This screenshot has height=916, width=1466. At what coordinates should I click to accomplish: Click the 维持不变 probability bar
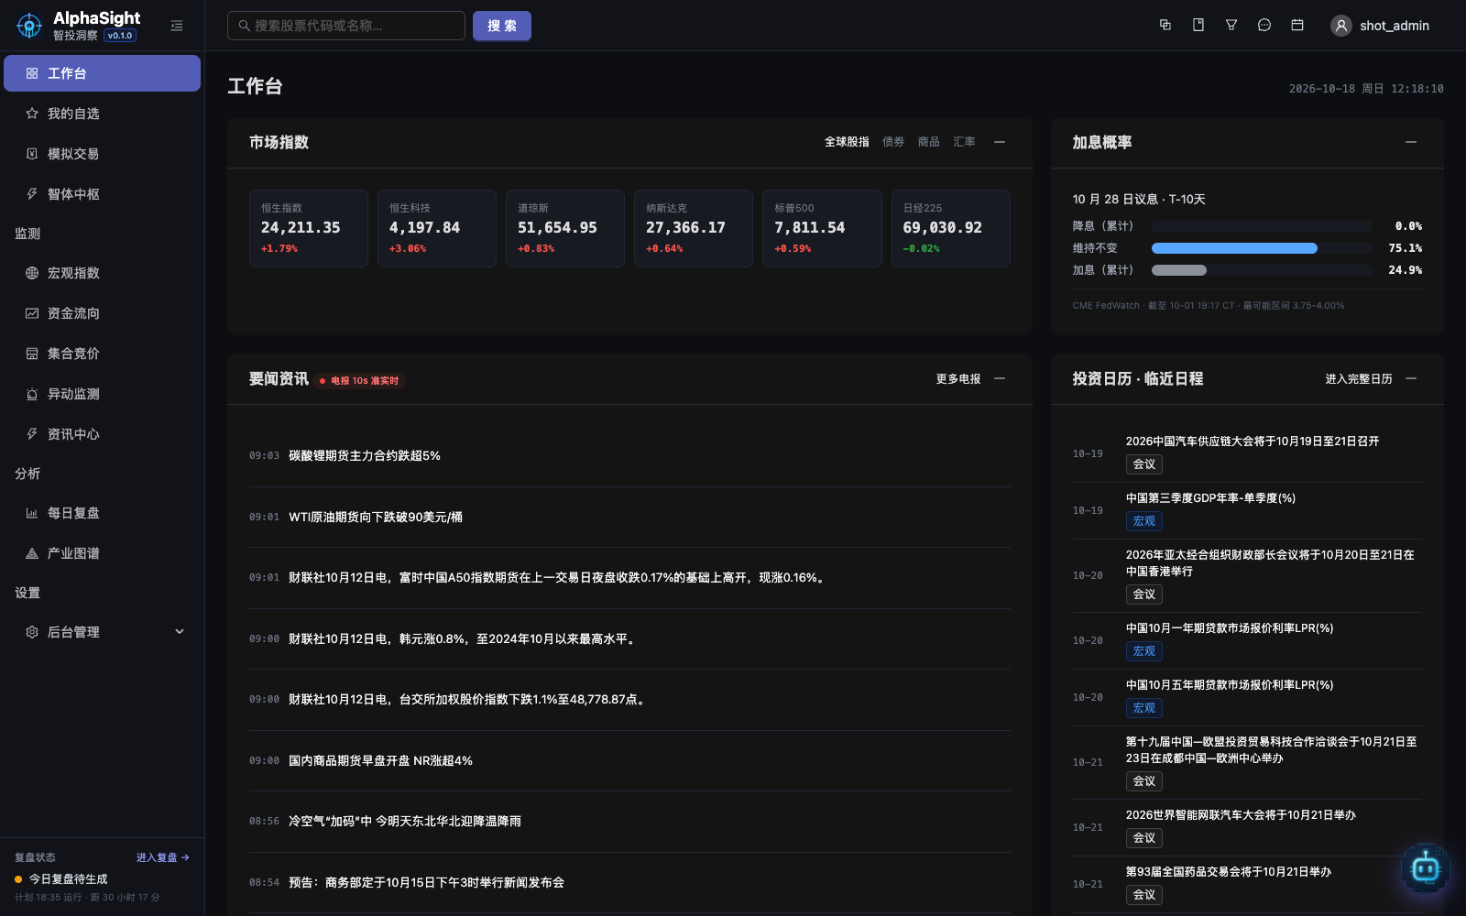point(1262,248)
